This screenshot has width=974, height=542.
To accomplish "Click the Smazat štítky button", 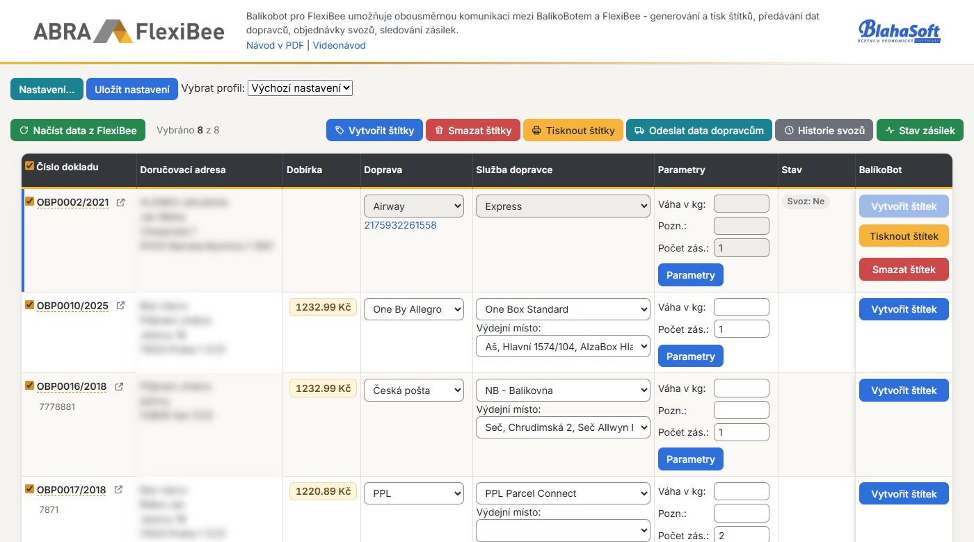I will click(473, 130).
